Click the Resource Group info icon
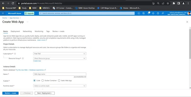This screenshot has height=97, width=191. (x=23, y=58)
